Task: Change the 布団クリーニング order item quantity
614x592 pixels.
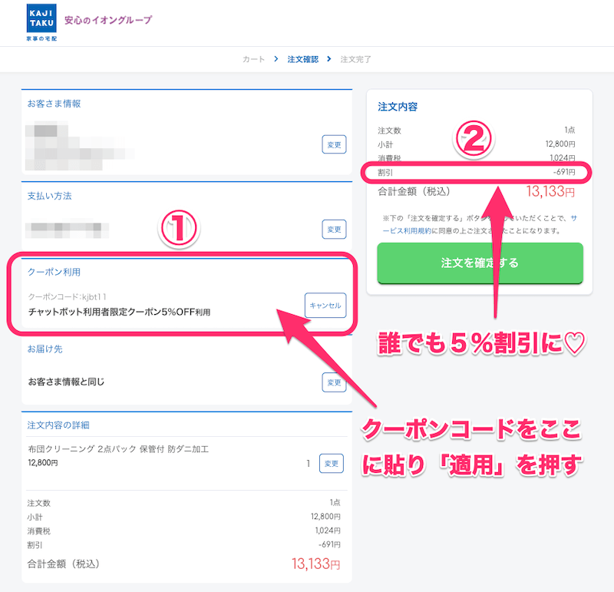Action: coord(332,464)
